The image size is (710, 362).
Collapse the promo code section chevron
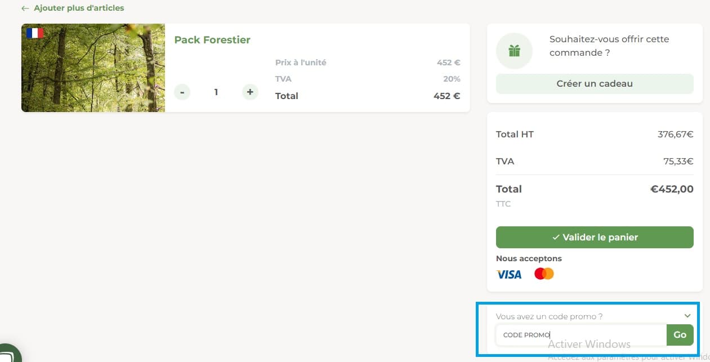click(x=687, y=316)
